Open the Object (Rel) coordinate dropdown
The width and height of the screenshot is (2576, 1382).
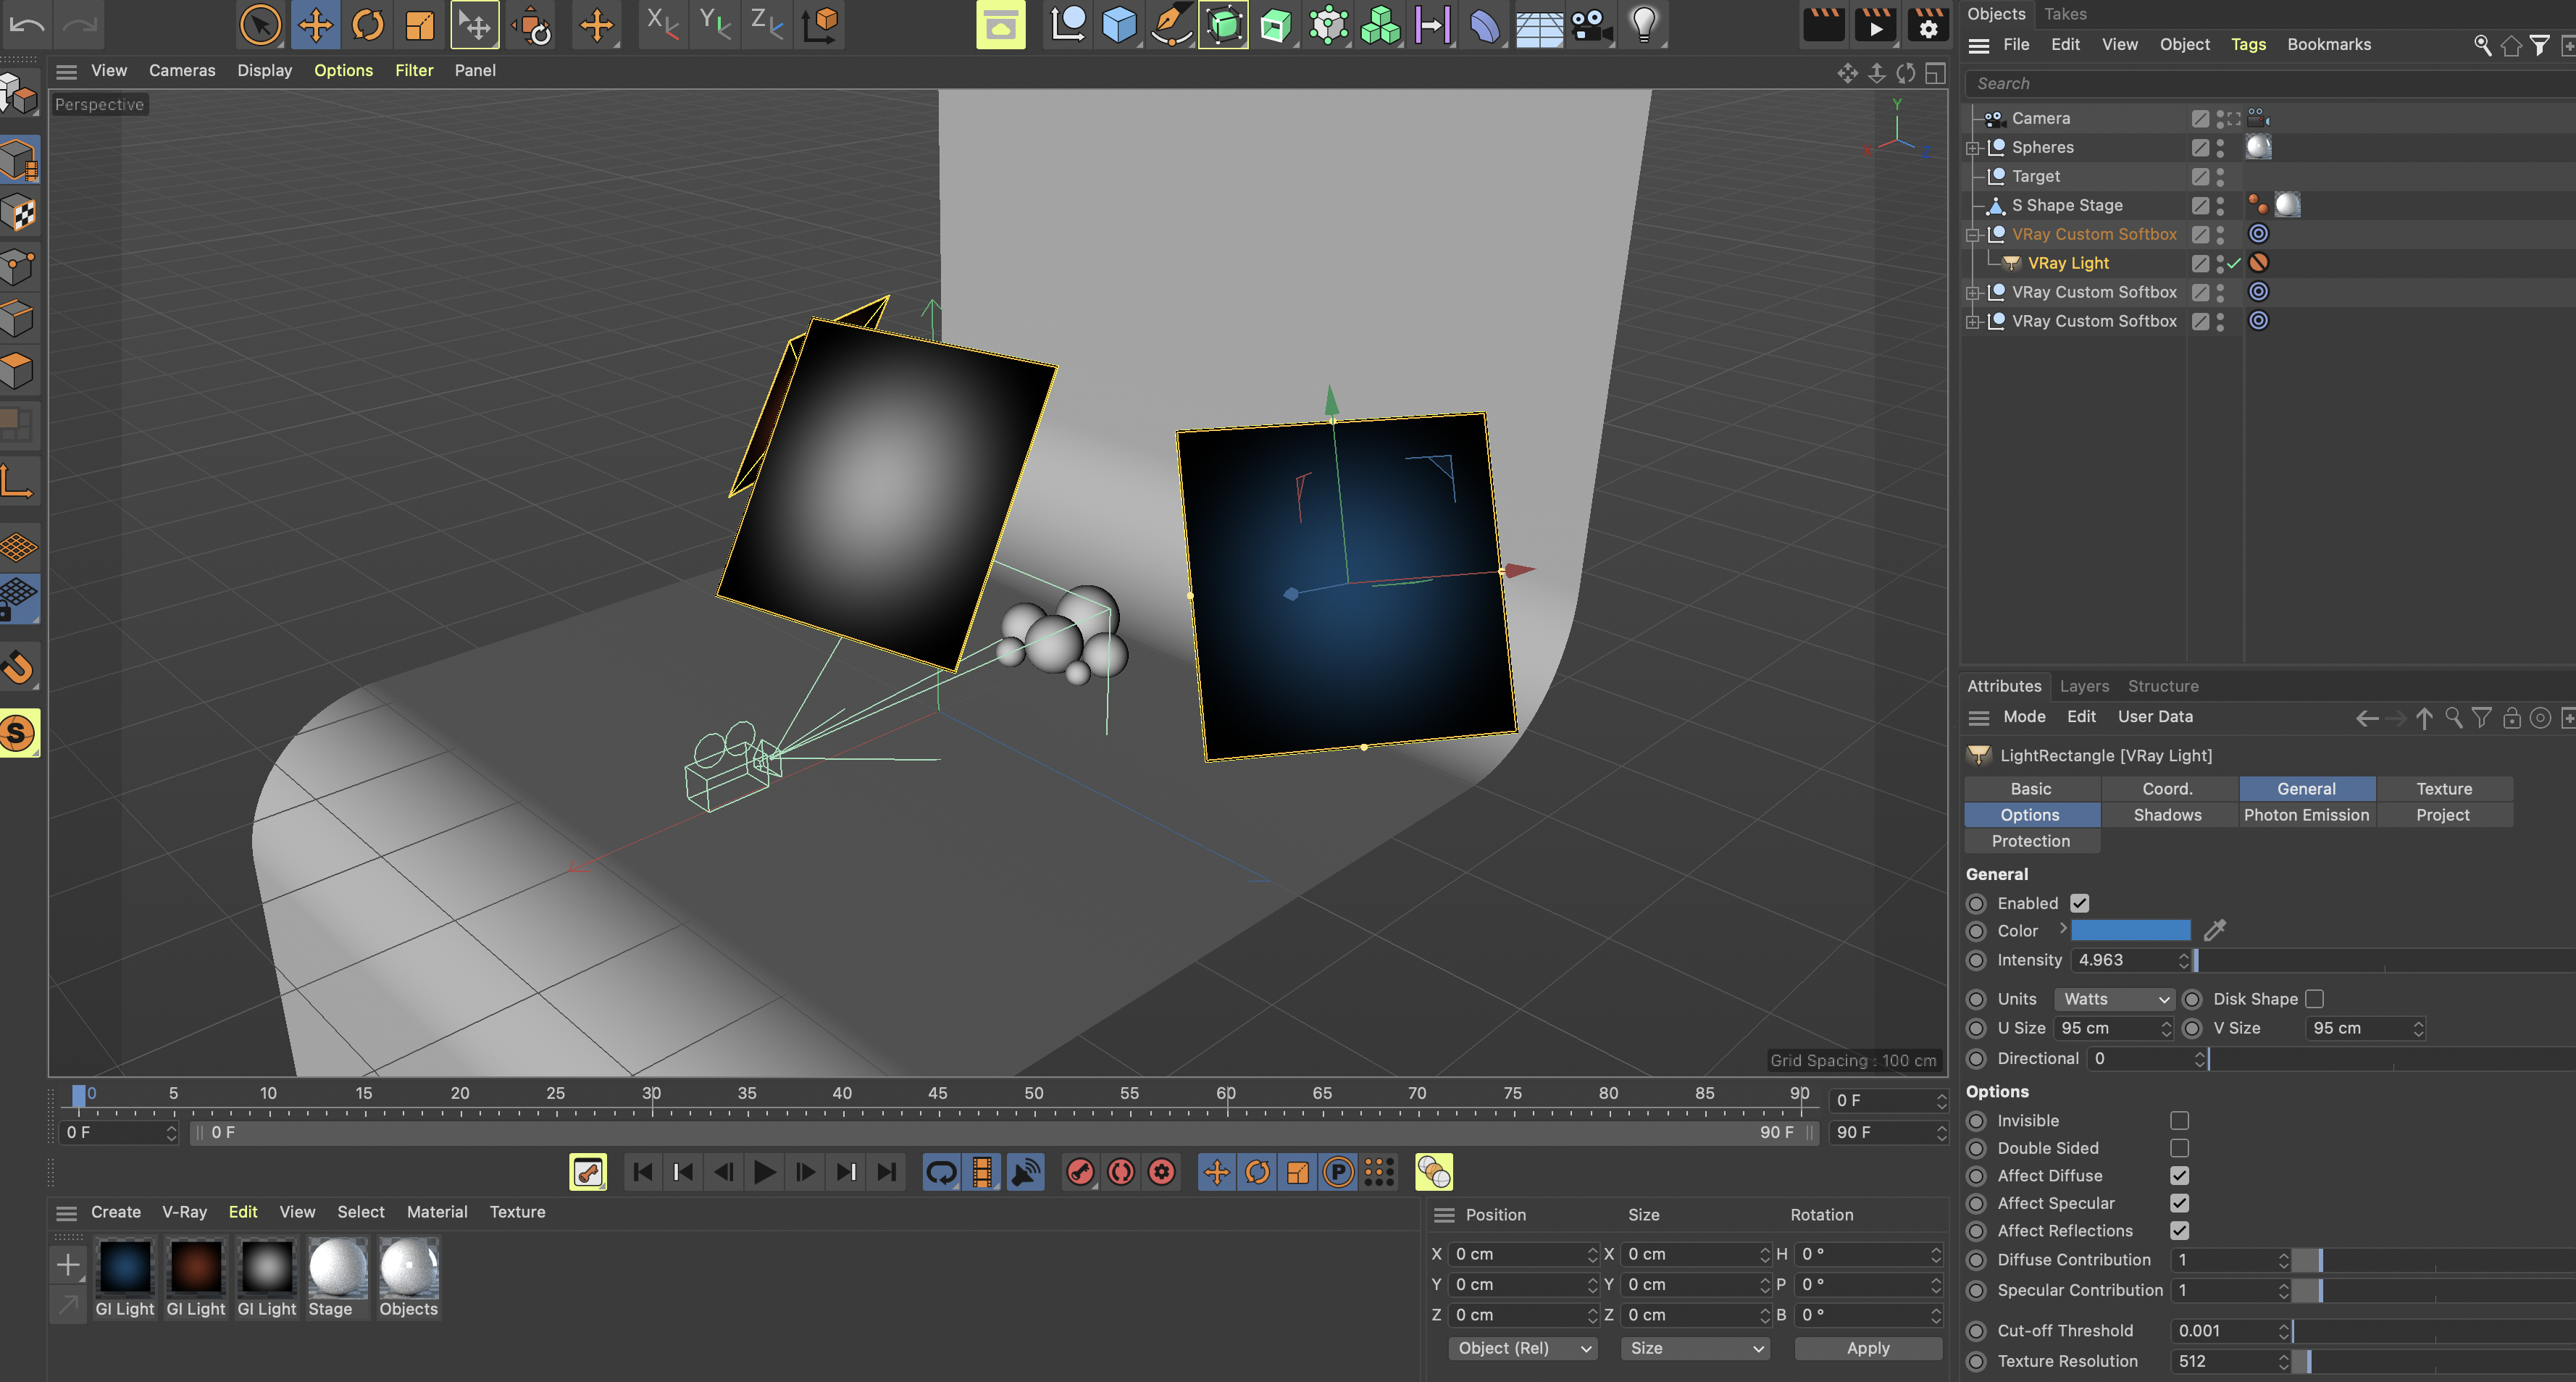click(1522, 1348)
